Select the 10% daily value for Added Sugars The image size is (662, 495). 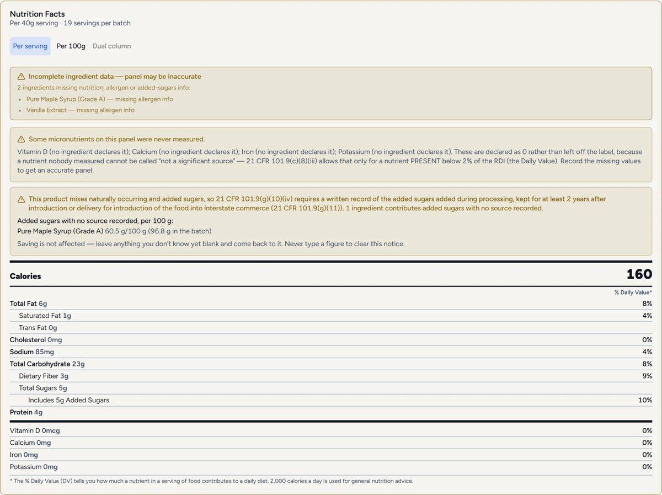pos(645,401)
